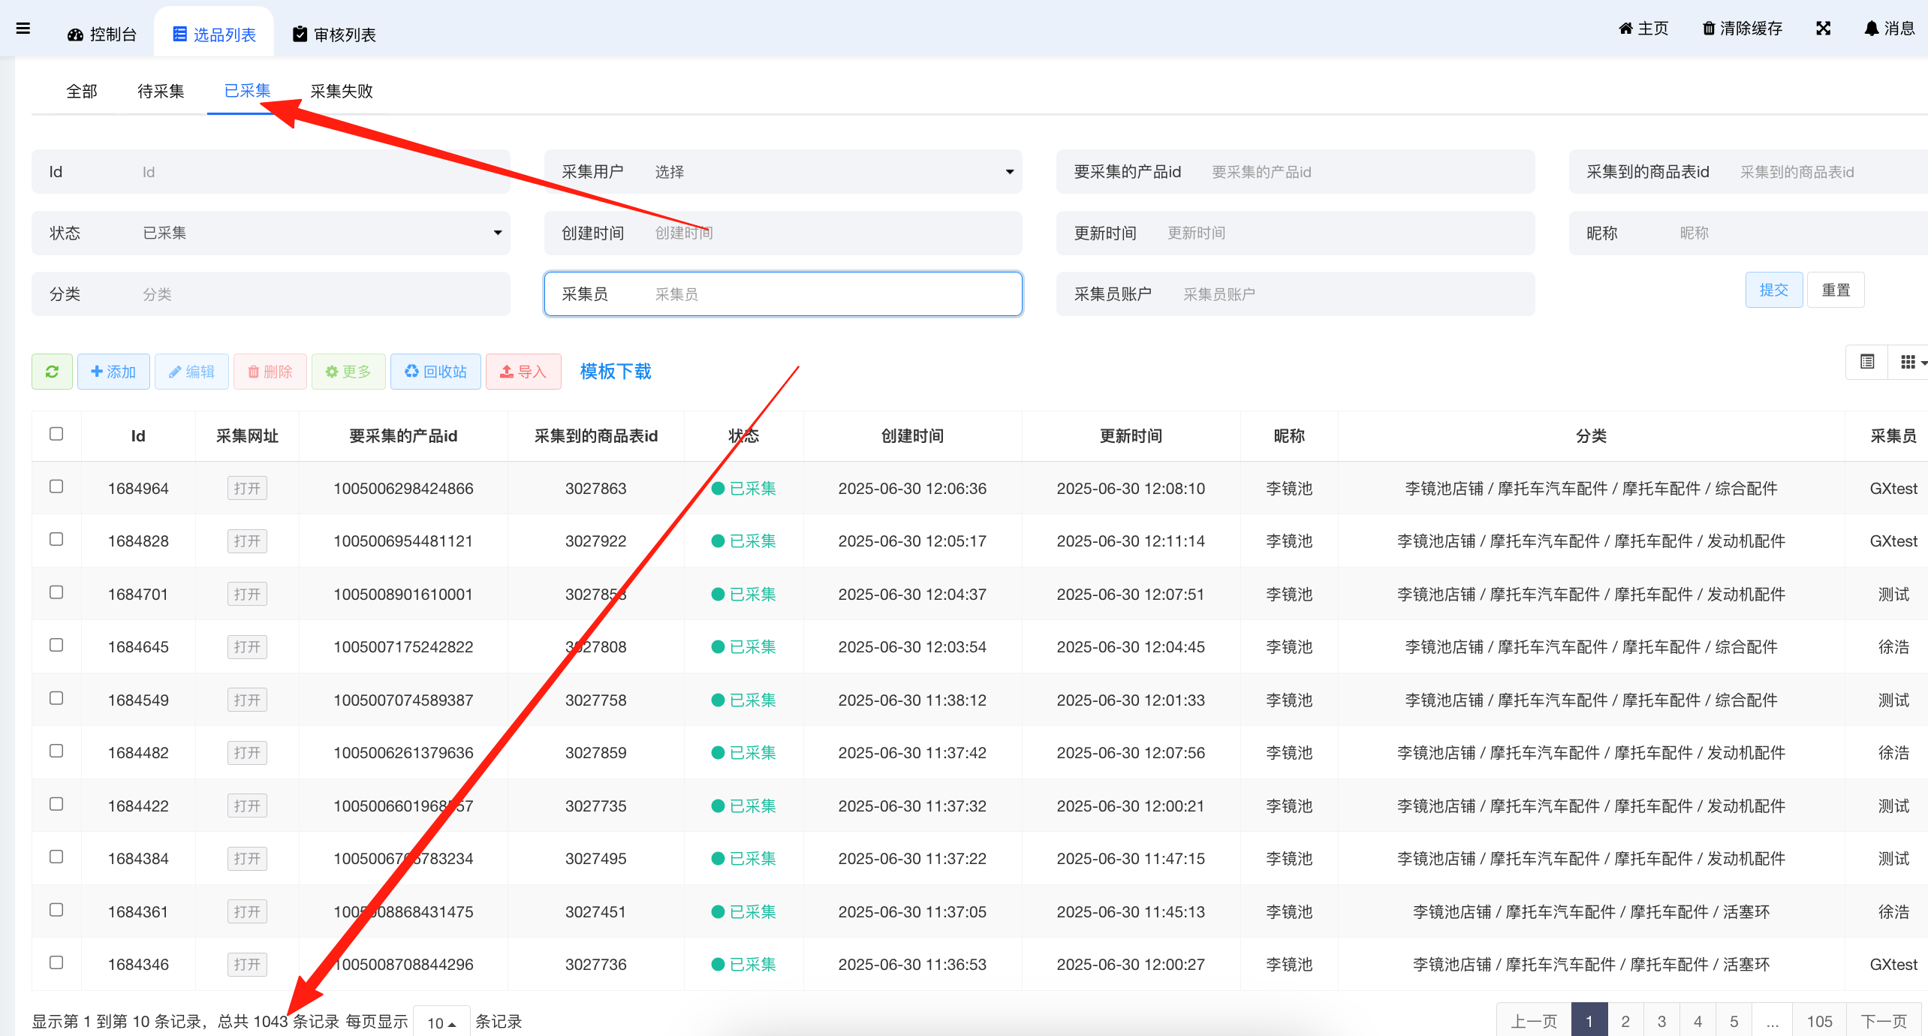Switch to the 采集失败 tab
The height and width of the screenshot is (1036, 1928).
coord(342,92)
